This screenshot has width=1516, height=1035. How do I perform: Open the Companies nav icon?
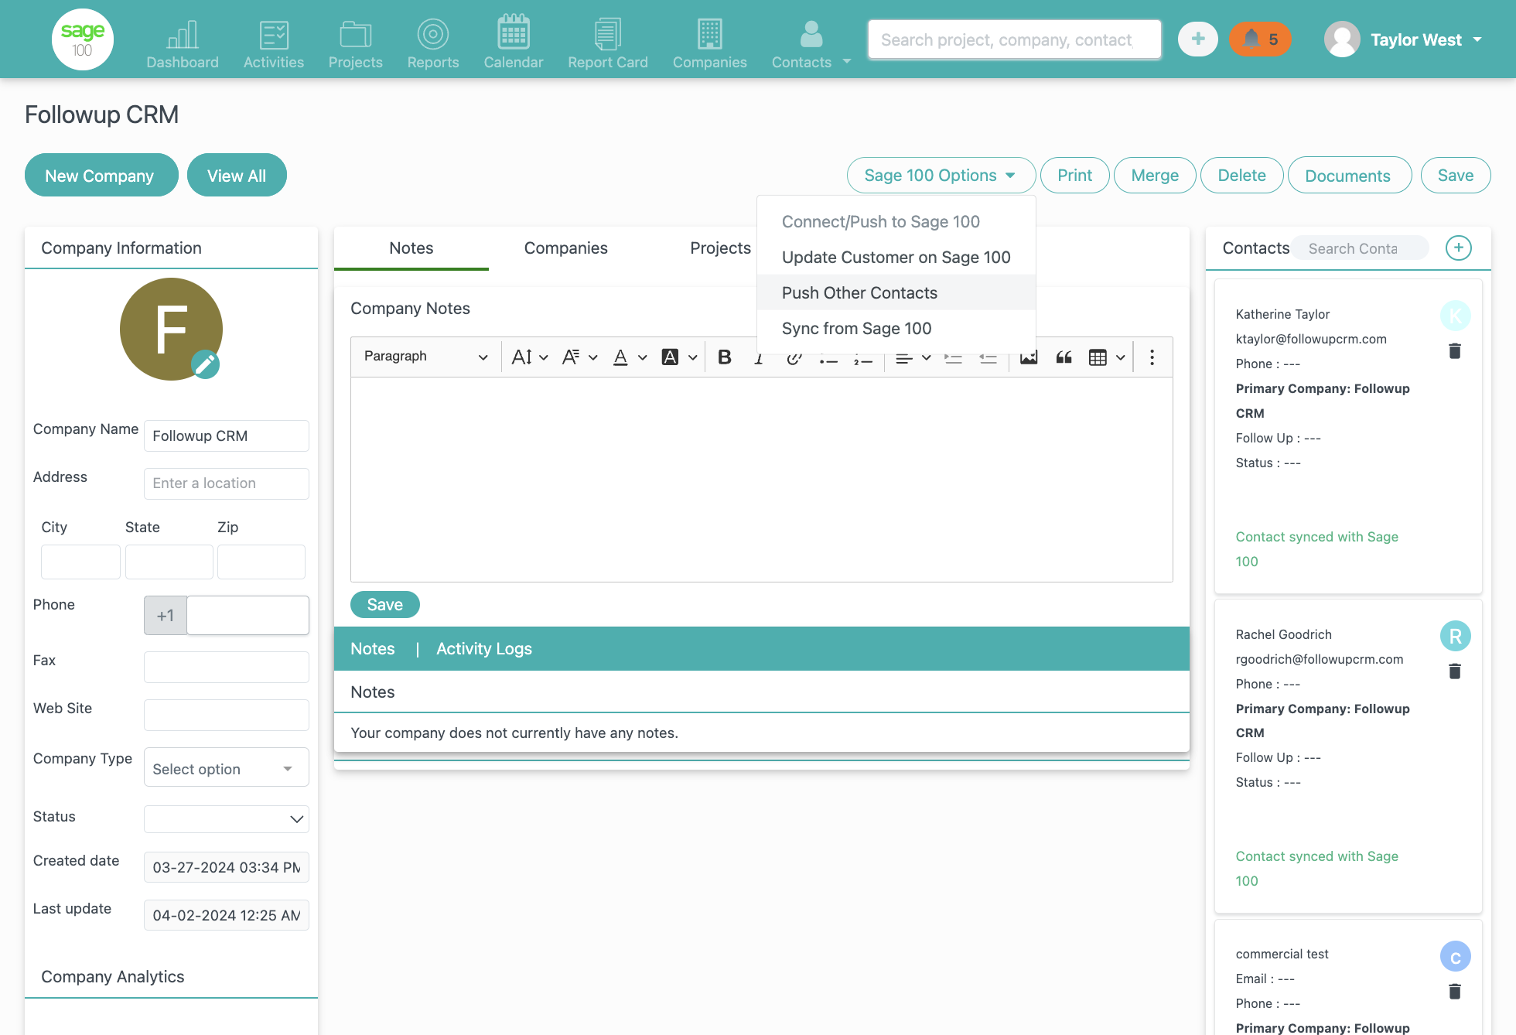[x=710, y=44]
